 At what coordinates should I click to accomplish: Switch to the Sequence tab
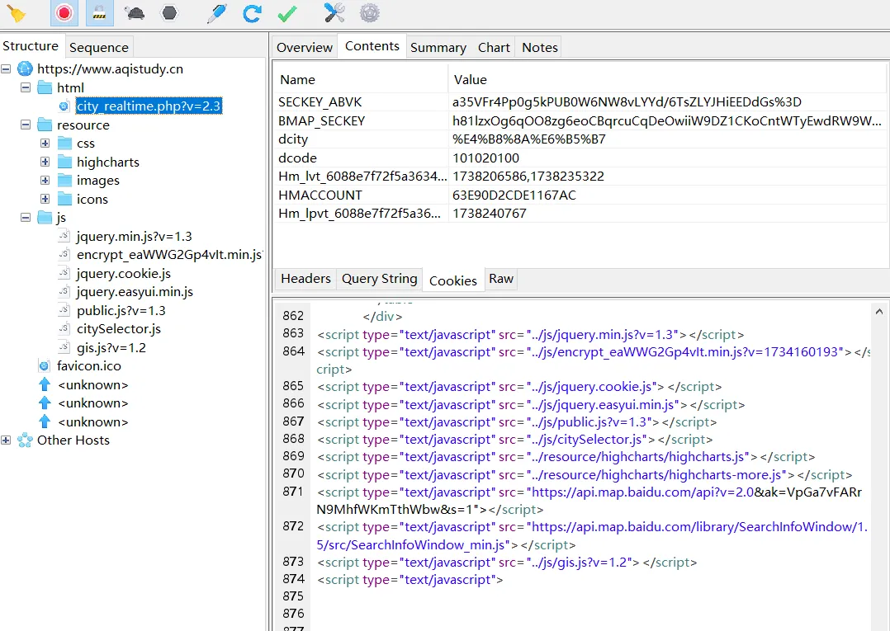coord(99,47)
